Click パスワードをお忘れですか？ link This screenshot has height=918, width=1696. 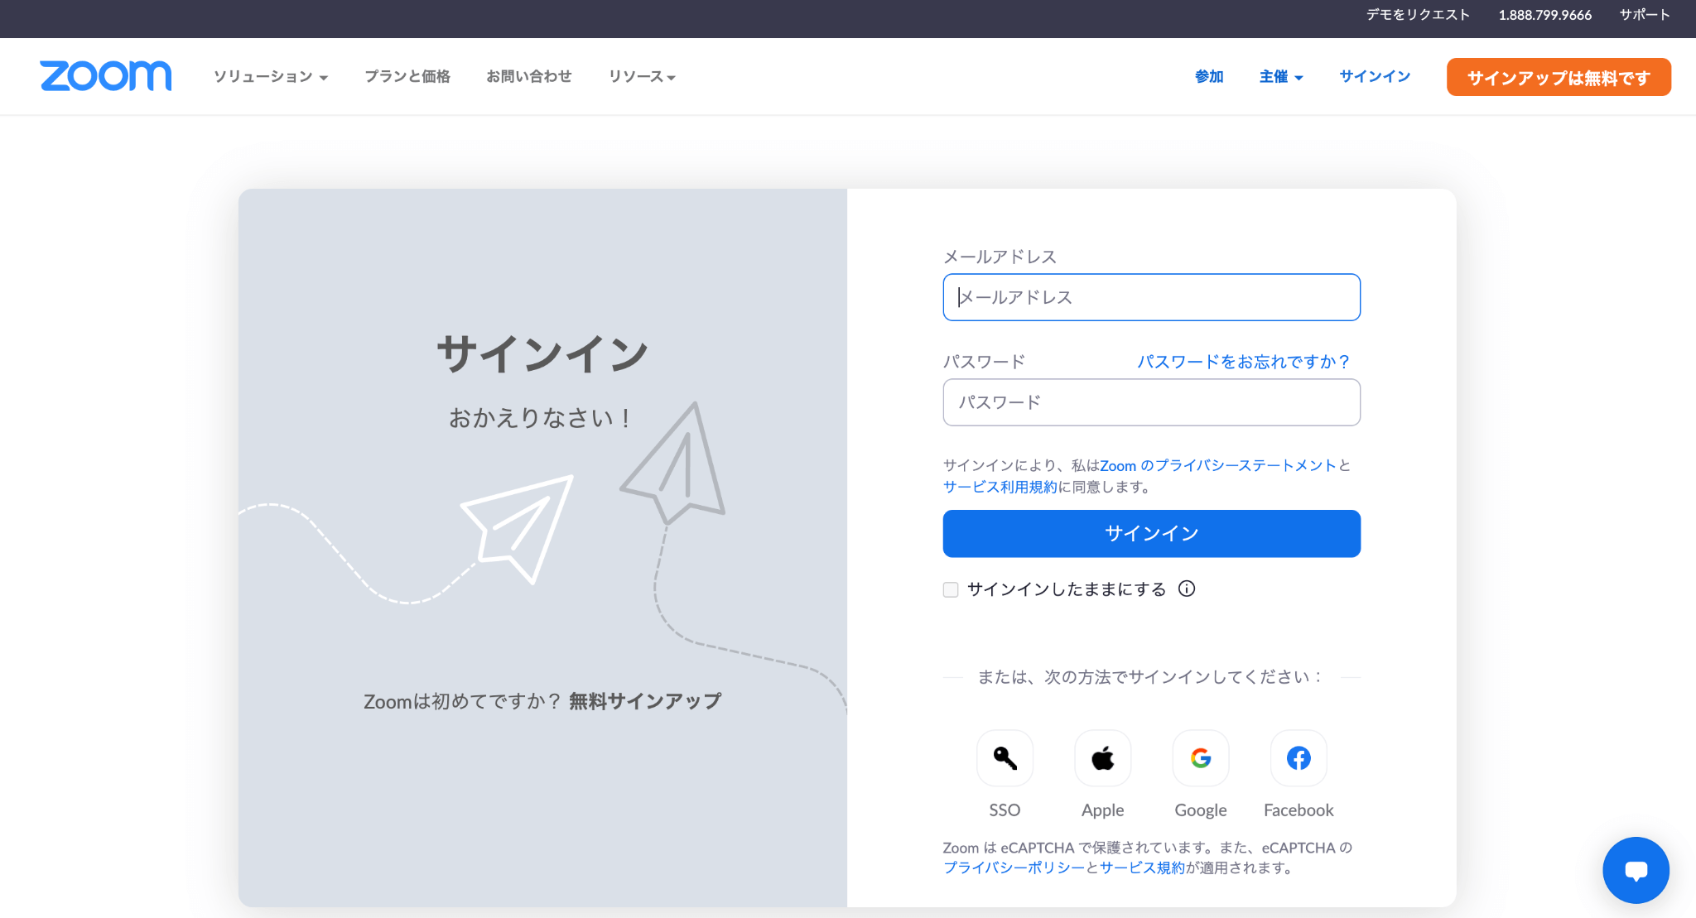click(1244, 362)
